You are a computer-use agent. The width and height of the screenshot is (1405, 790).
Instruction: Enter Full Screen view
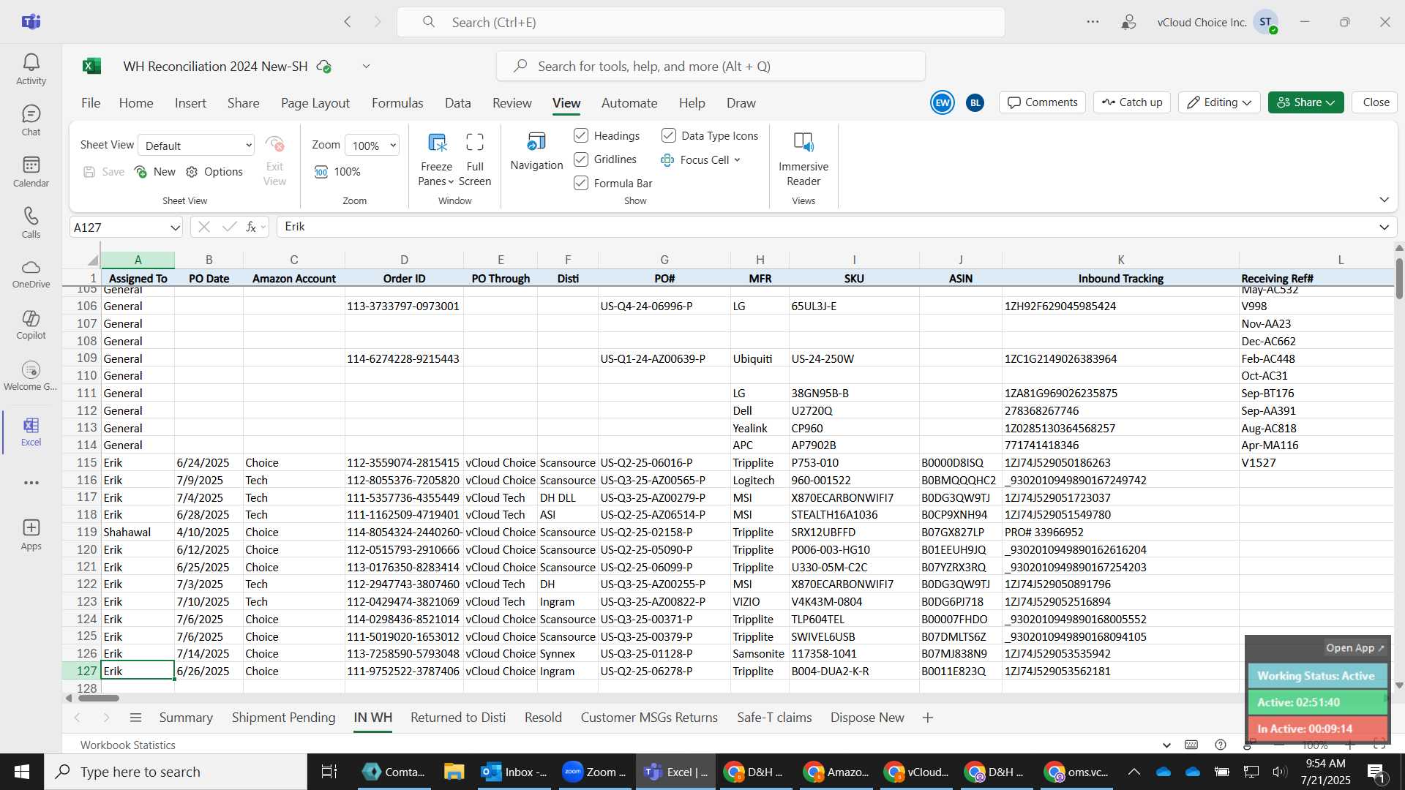click(475, 160)
